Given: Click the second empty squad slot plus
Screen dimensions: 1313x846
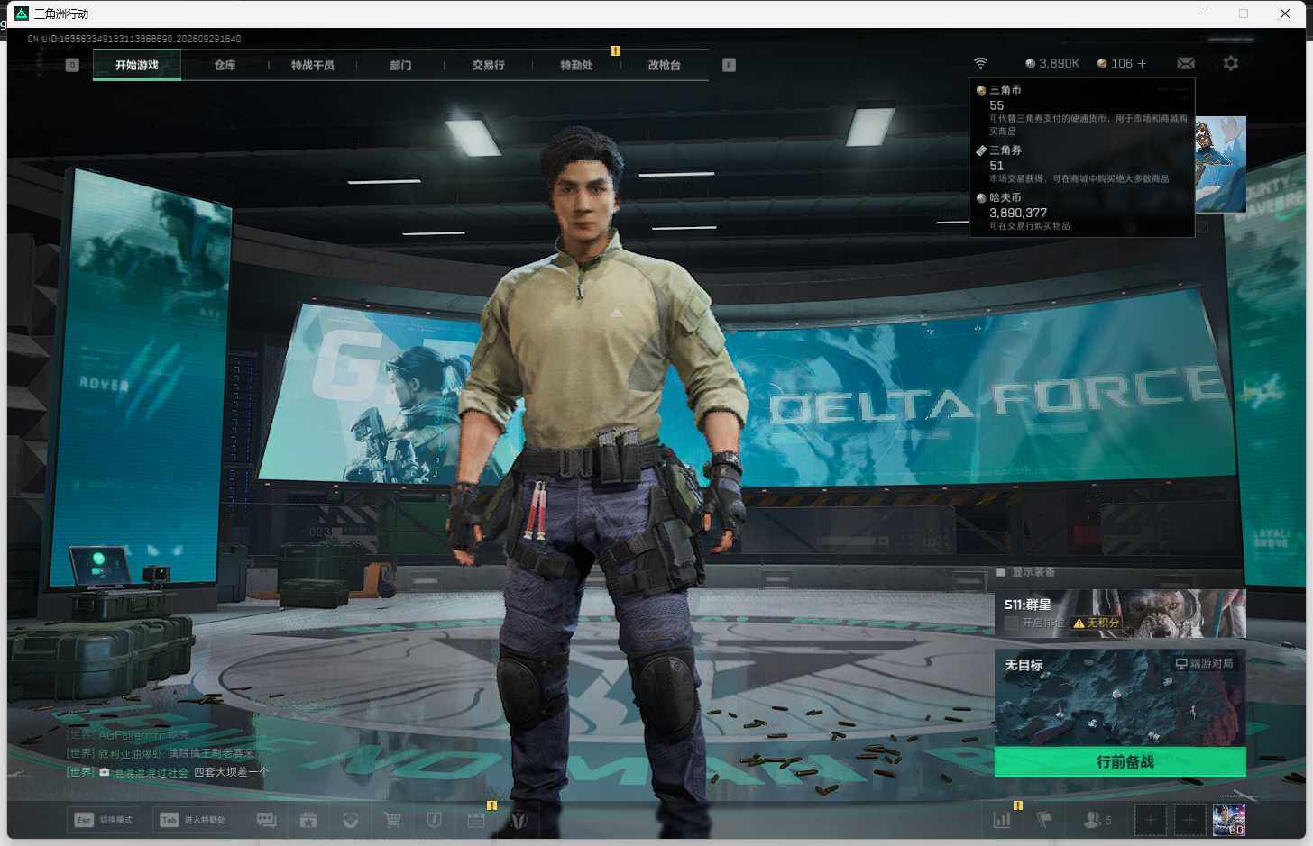Looking at the screenshot, I should click(1189, 820).
